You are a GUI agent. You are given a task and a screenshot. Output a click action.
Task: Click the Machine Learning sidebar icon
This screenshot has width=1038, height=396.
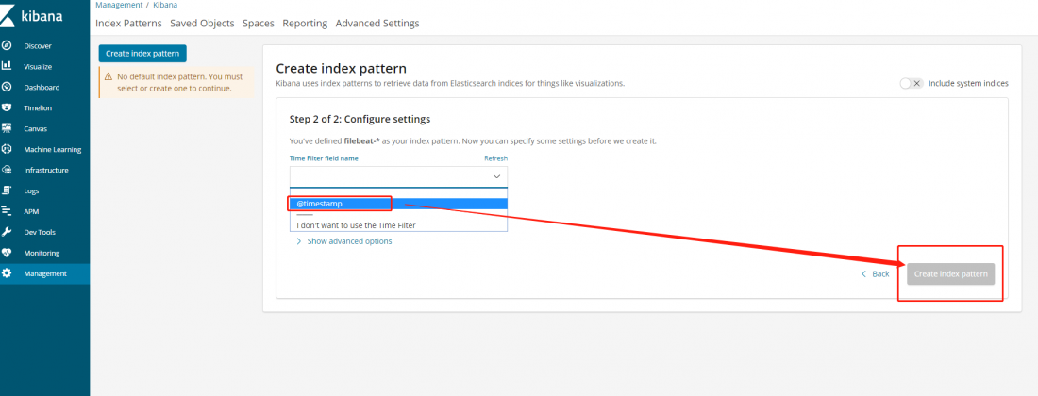click(7, 149)
